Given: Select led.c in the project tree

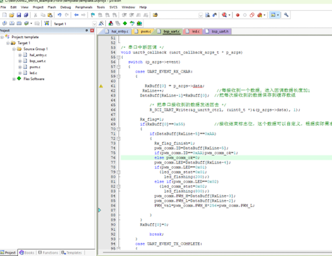Looking at the screenshot, I should tap(33, 73).
